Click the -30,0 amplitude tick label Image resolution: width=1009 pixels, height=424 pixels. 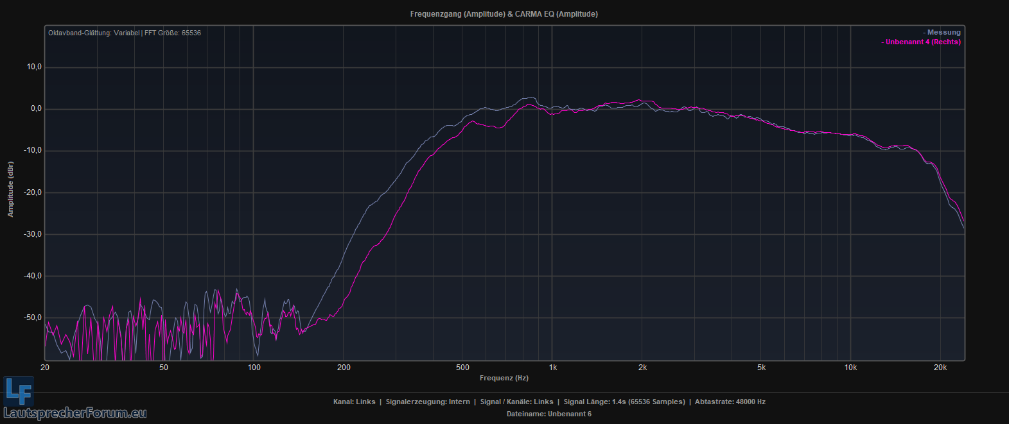click(x=31, y=234)
